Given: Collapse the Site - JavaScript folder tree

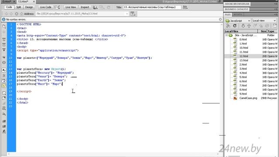Looking at the screenshot, I should (227, 35).
